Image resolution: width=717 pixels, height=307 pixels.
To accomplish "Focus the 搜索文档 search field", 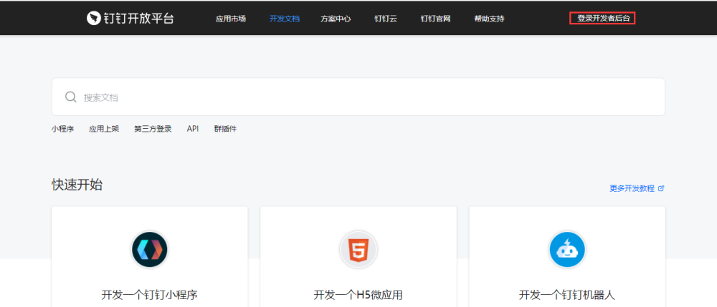I will click(358, 97).
